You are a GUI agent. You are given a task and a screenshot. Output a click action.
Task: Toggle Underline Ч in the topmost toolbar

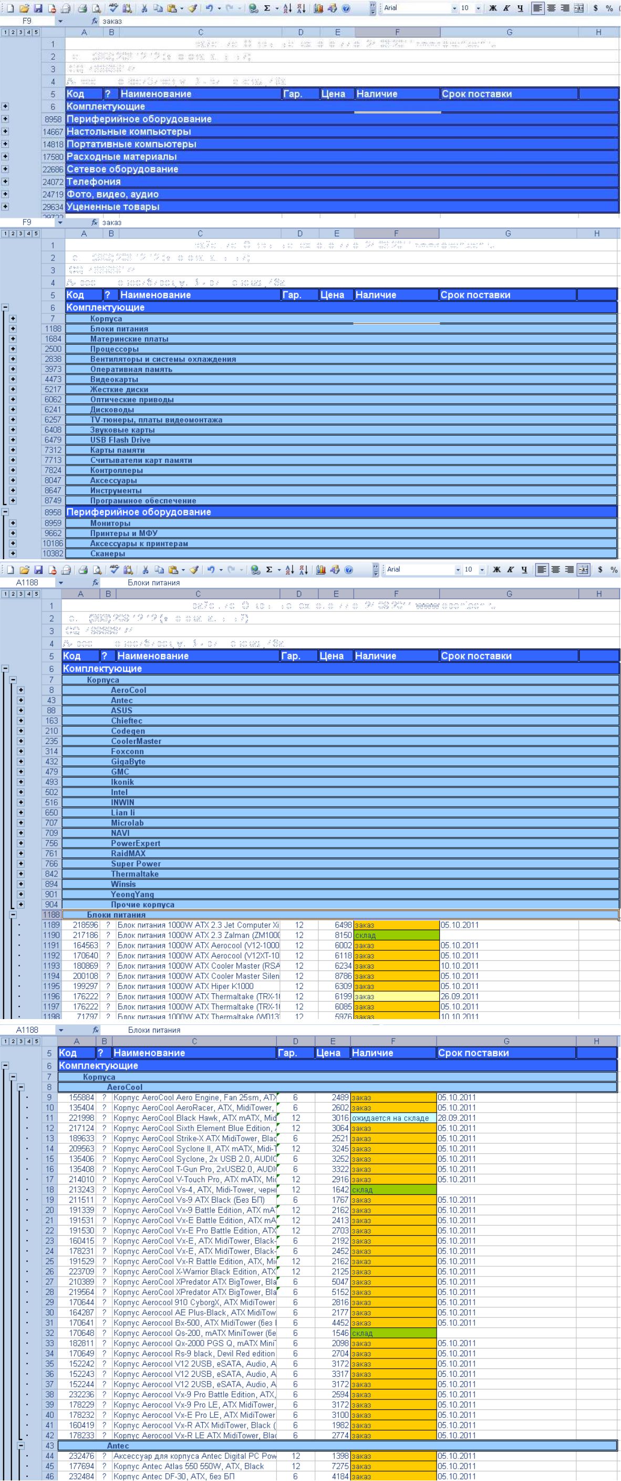tap(521, 8)
